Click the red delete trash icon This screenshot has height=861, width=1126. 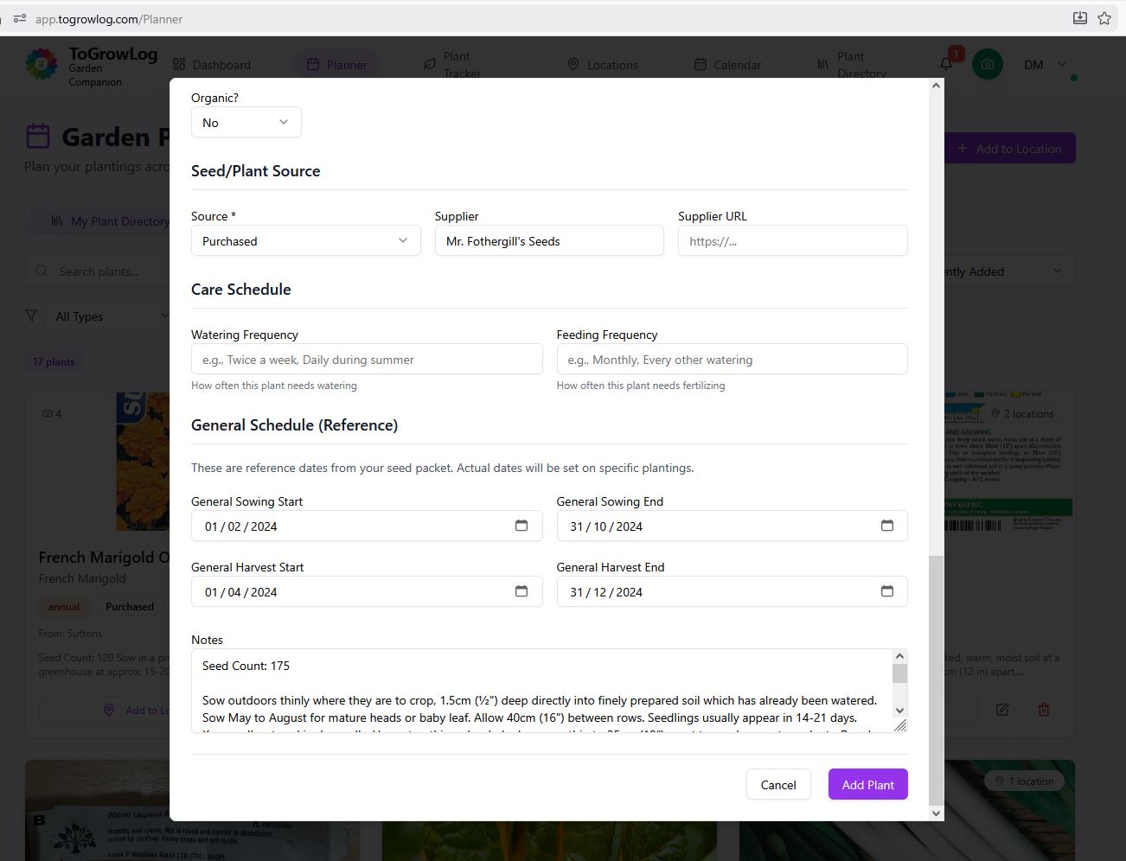click(x=1044, y=710)
